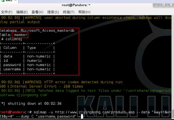Minimize the terminal window

(156, 5)
